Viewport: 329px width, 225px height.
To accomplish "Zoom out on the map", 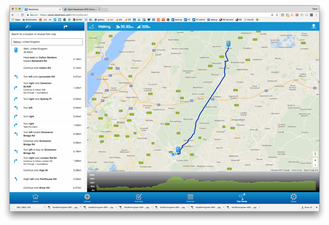I will [x=315, y=165].
